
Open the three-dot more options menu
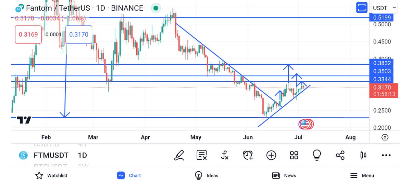pos(386,155)
